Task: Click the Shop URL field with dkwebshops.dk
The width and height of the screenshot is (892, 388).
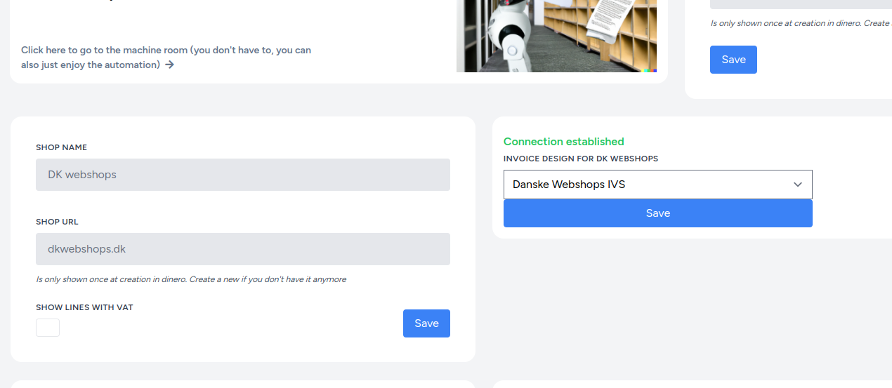Action: pos(242,249)
